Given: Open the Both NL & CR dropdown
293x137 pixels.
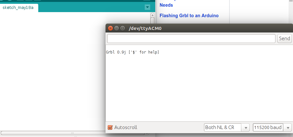Looking at the screenshot, I should pyautogui.click(x=227, y=127).
